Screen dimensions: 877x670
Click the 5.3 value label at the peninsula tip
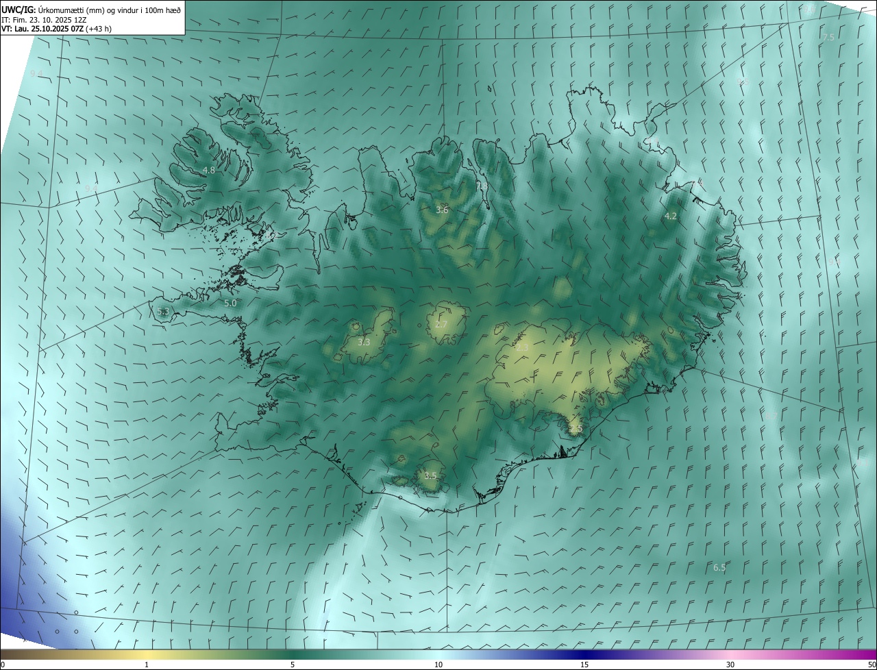pos(163,312)
